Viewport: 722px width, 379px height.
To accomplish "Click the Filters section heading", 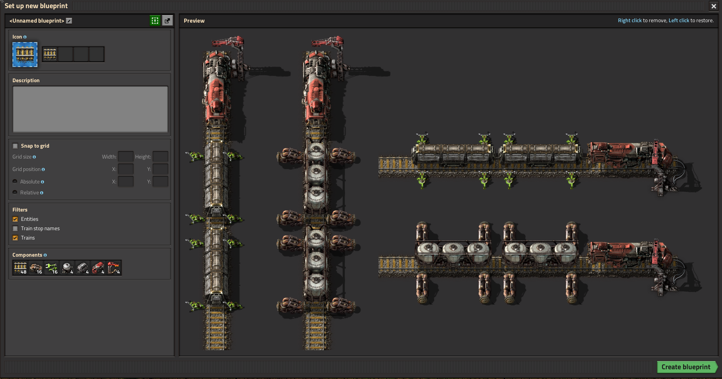I will (x=20, y=210).
